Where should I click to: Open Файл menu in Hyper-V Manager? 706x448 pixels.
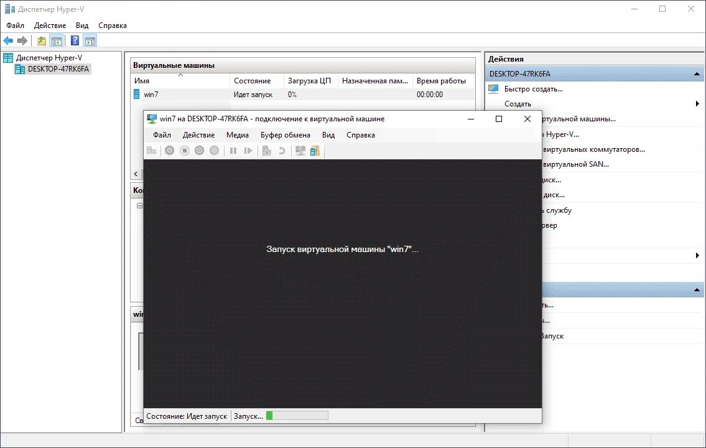tap(16, 26)
